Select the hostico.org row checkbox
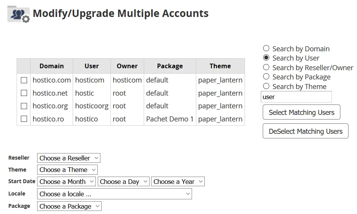This screenshot has width=357, height=214. click(24, 106)
